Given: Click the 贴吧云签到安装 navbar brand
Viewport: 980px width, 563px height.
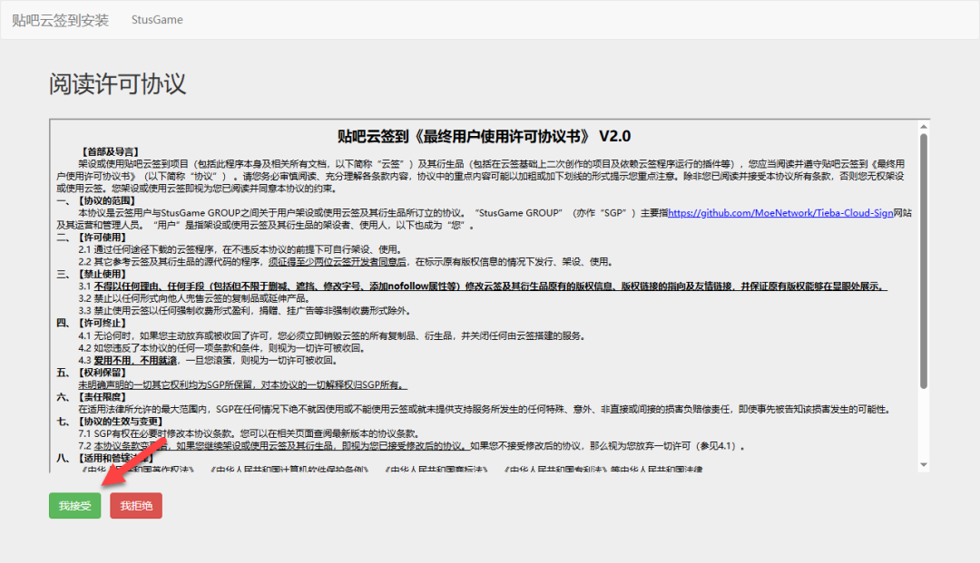Looking at the screenshot, I should click(60, 19).
